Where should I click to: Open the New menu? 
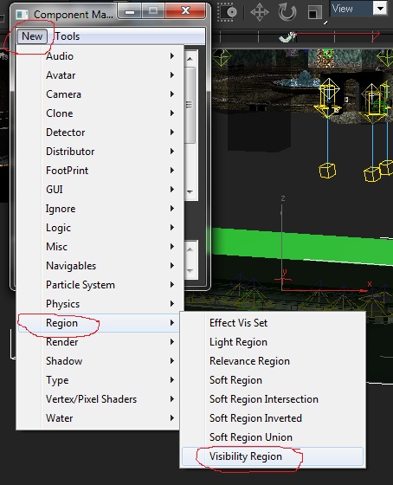coord(32,36)
